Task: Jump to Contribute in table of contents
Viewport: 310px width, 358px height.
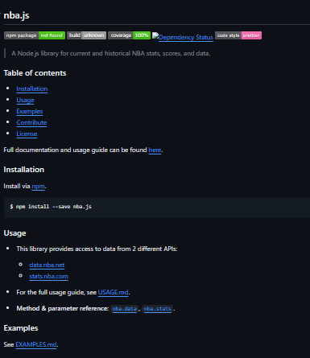Action: pyautogui.click(x=31, y=122)
